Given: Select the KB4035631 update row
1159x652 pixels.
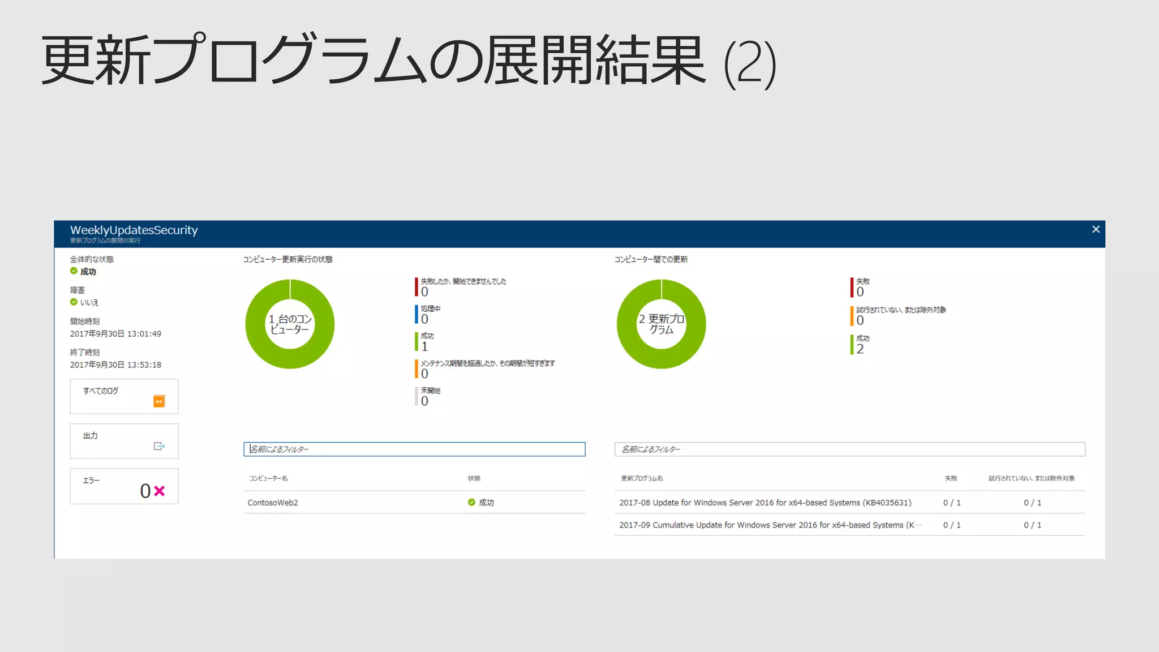Looking at the screenshot, I should coord(765,503).
